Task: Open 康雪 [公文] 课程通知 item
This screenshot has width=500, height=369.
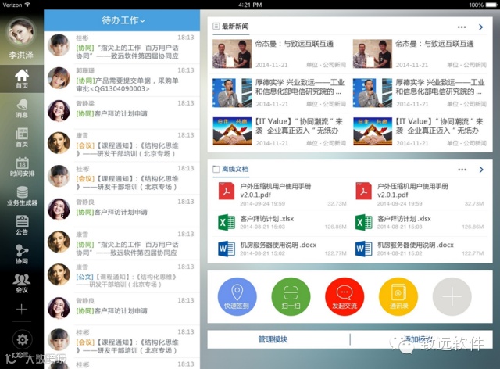Action: (x=122, y=277)
